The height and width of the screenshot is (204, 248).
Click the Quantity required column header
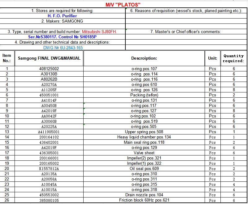[x=234, y=58]
